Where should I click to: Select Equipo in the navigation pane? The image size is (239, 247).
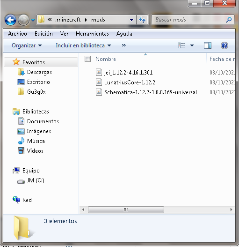click(x=31, y=171)
